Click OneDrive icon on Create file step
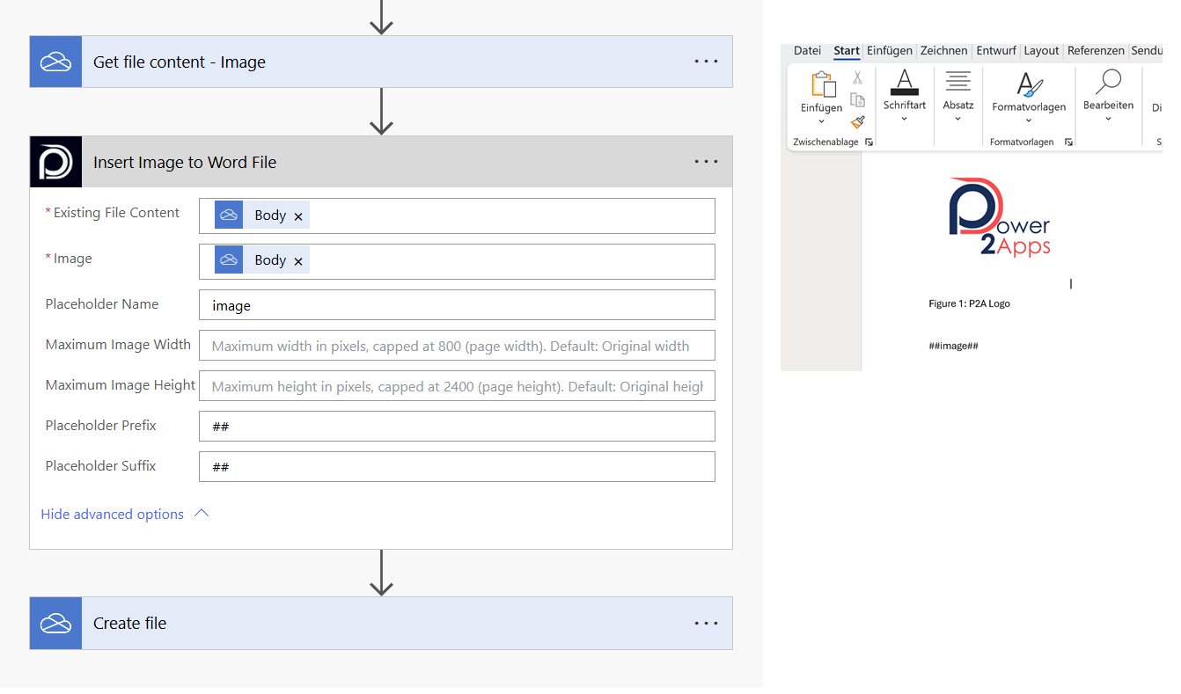This screenshot has height=694, width=1181. pyautogui.click(x=56, y=624)
